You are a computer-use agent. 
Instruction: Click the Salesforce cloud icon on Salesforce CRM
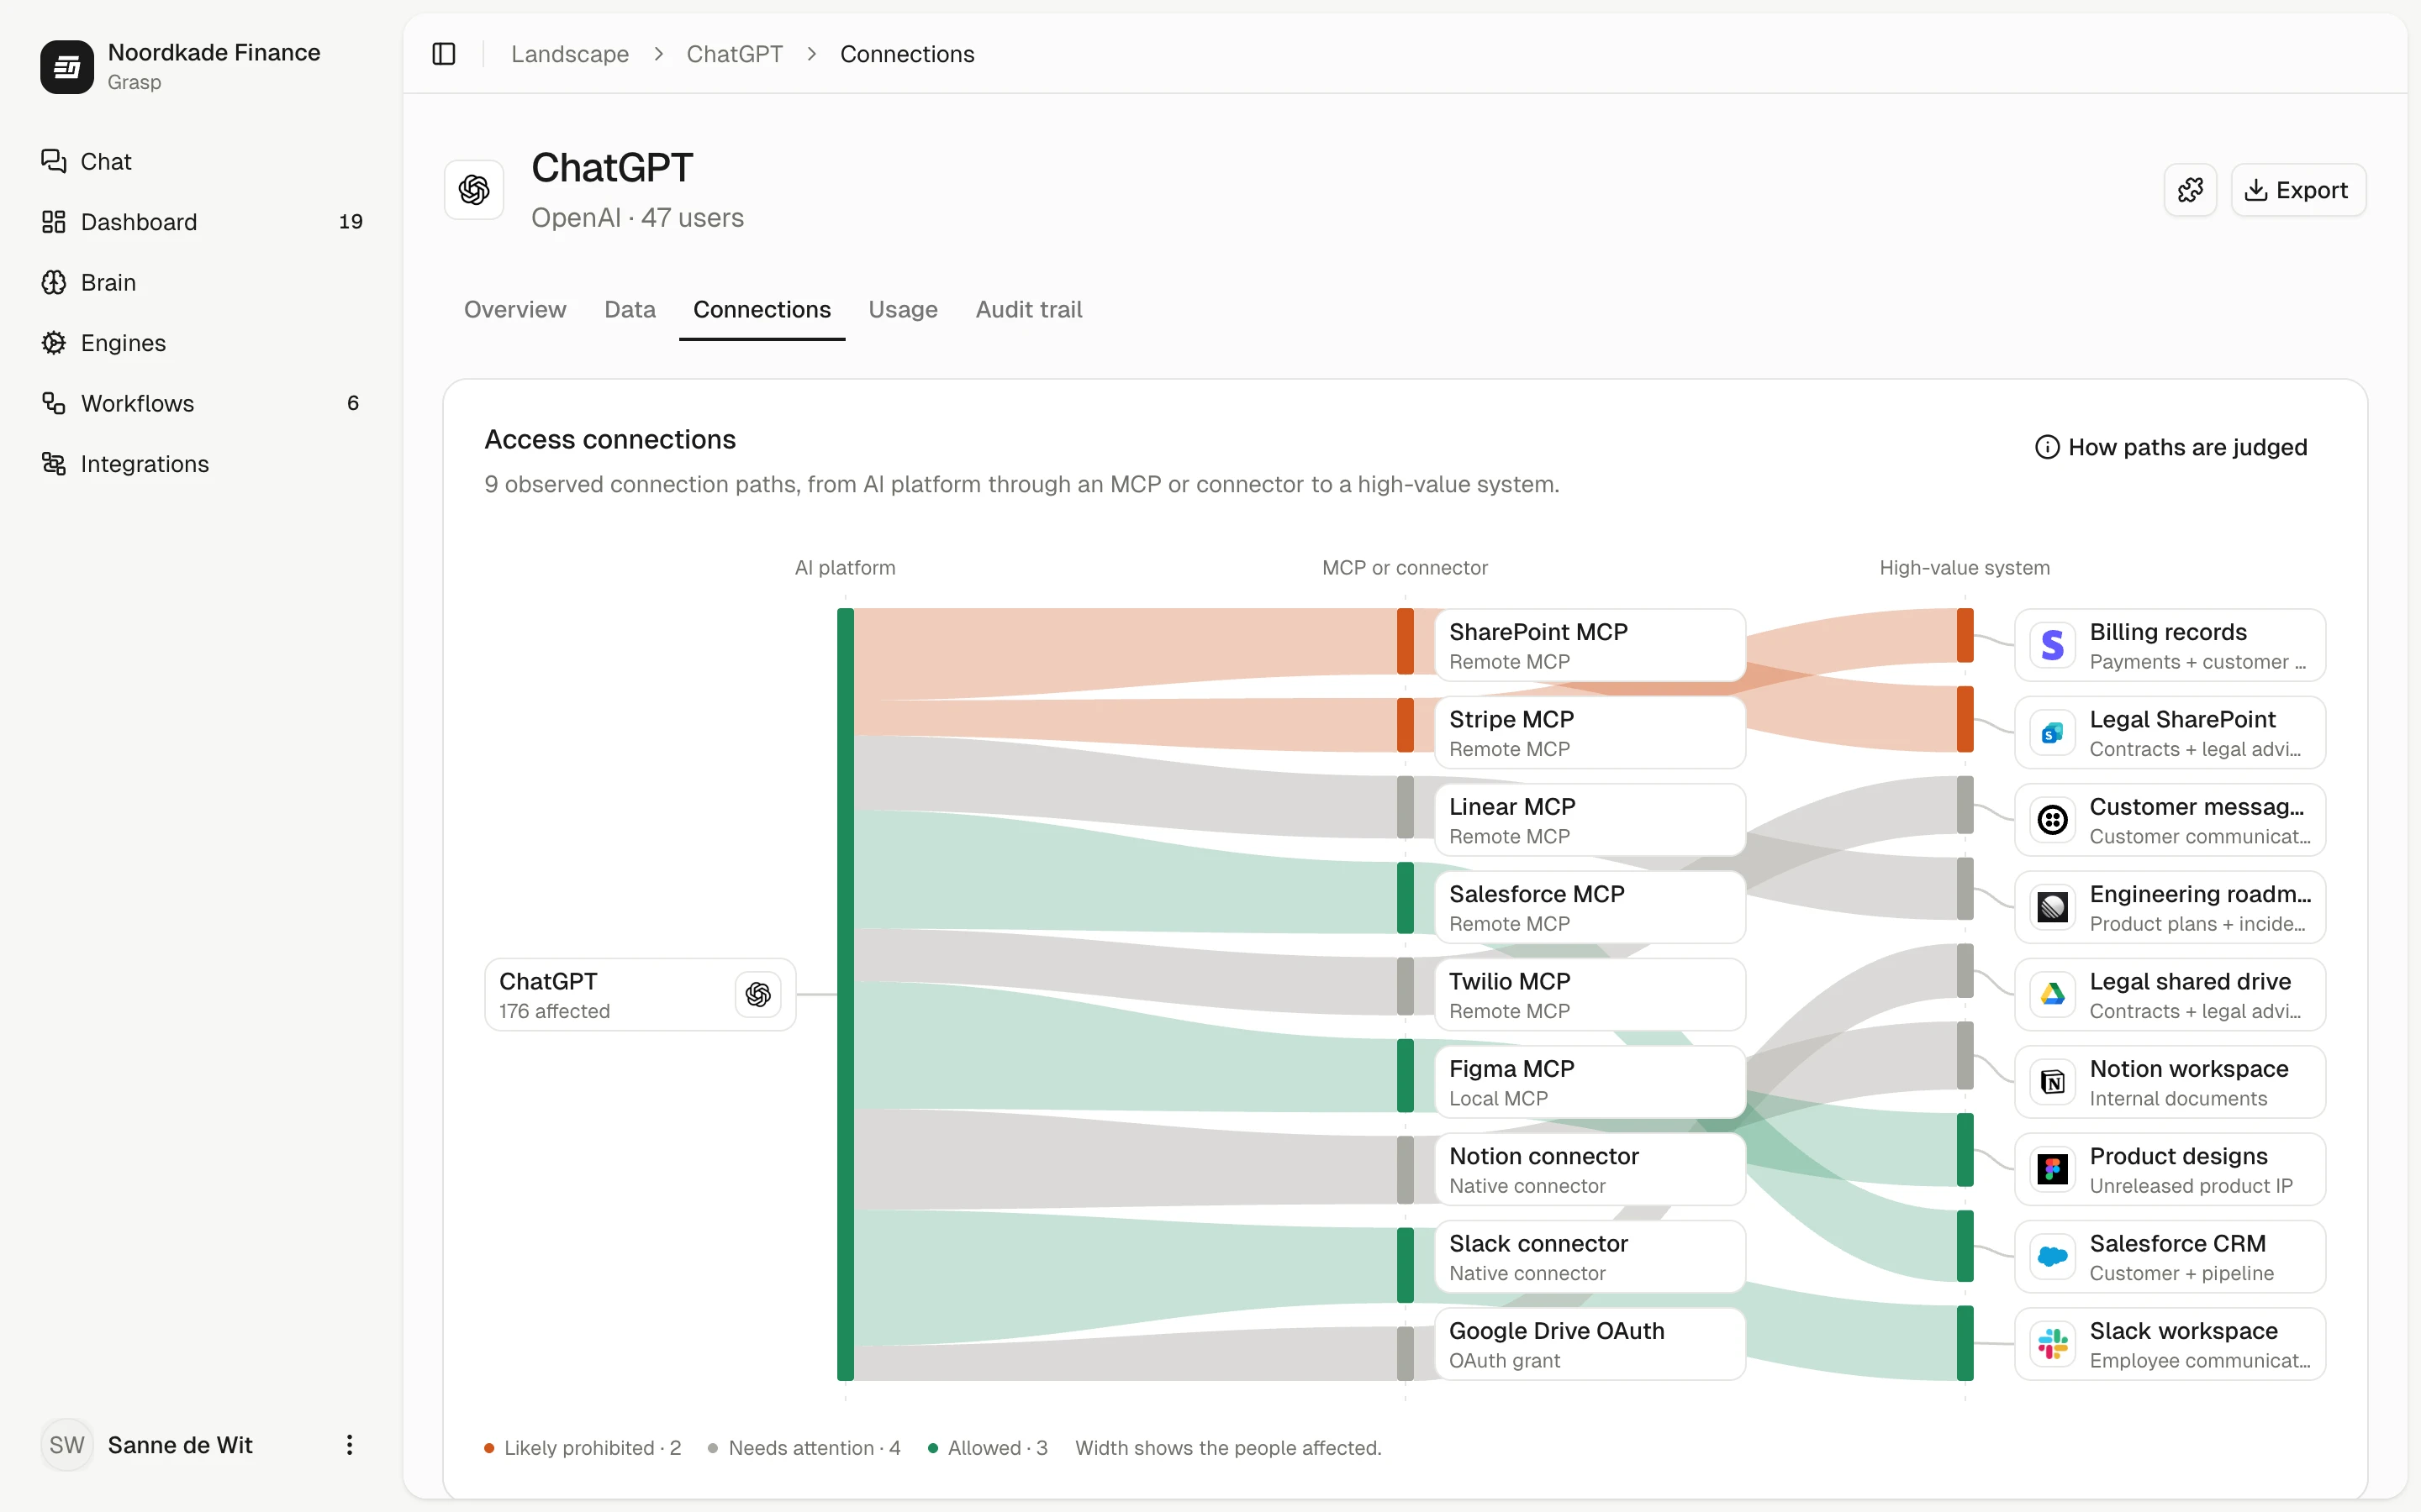pos(2053,1257)
